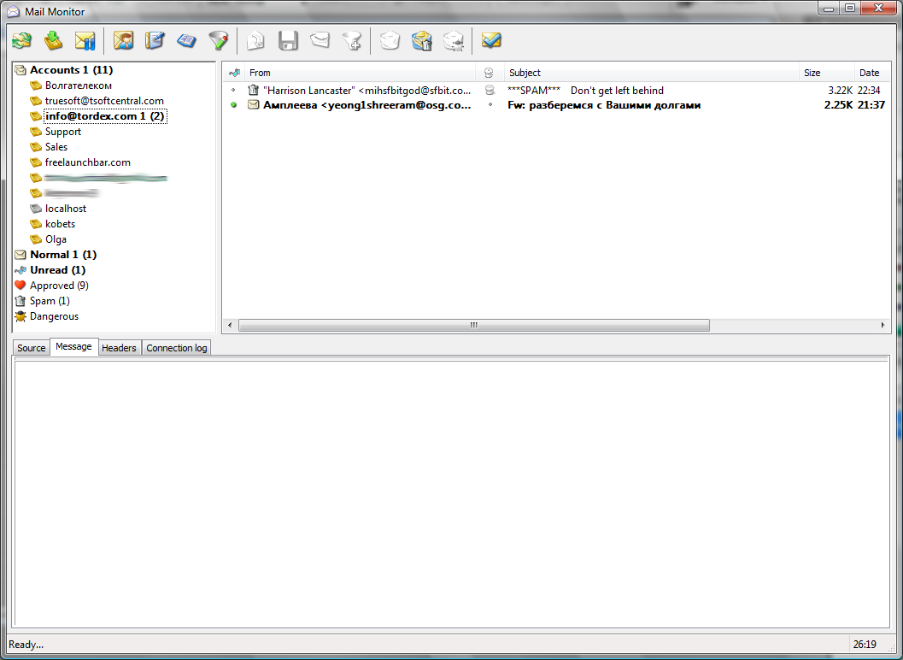Viewport: 903px width, 660px height.
Task: Click the notepad with pen toolbar icon
Action: pos(155,40)
